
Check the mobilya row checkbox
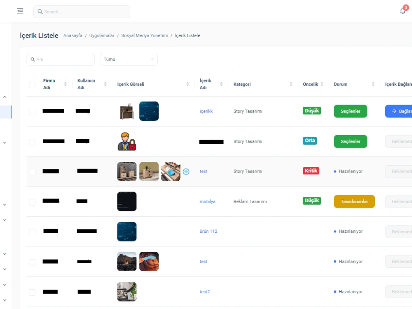pos(32,202)
